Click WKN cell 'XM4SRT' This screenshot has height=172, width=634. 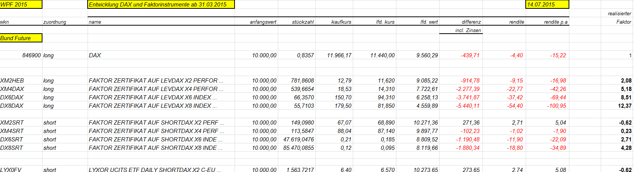pos(12,131)
